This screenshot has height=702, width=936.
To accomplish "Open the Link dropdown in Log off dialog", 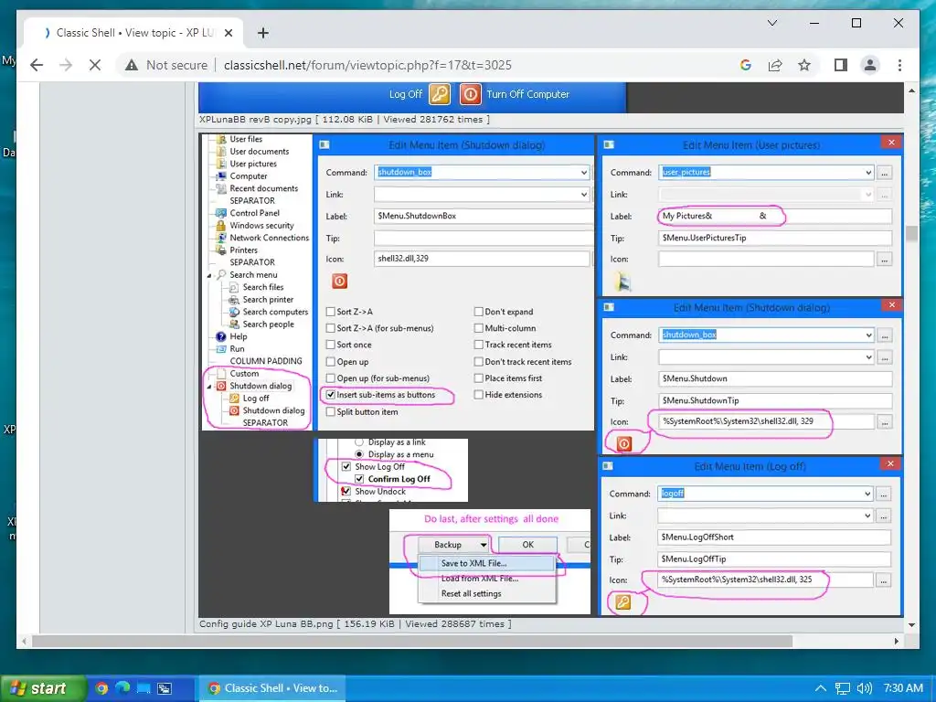I will [x=867, y=516].
